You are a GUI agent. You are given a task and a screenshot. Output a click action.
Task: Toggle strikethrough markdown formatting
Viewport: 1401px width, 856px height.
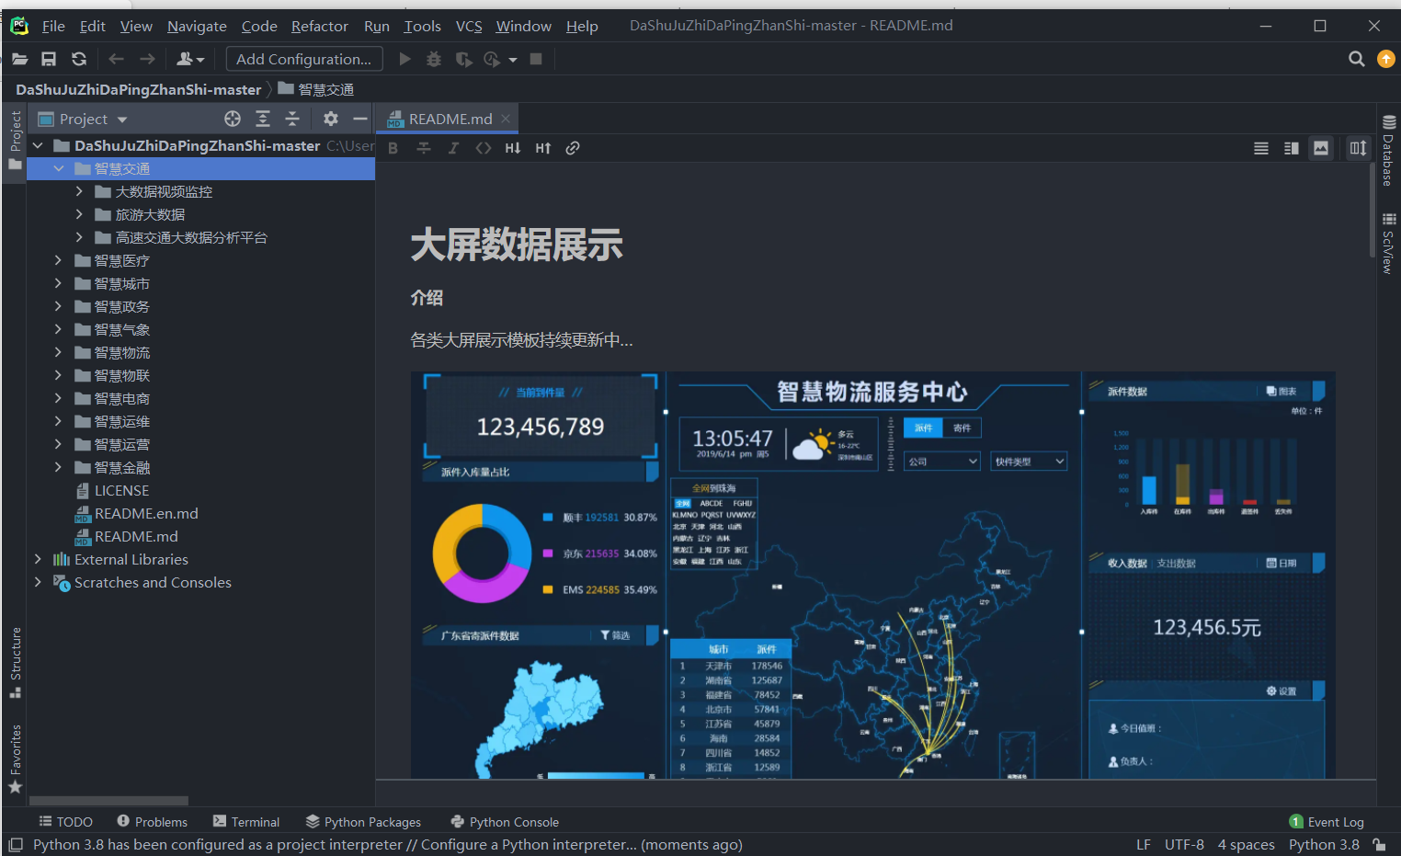coord(424,148)
